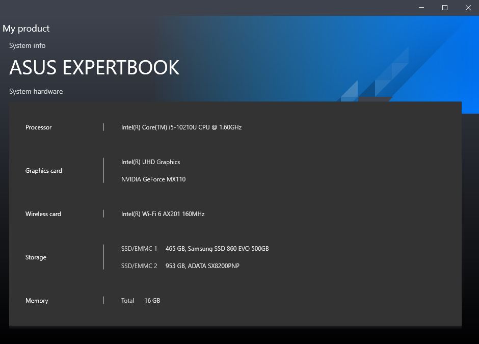This screenshot has height=344, width=479.
Task: Click the Total memory label
Action: [128, 301]
